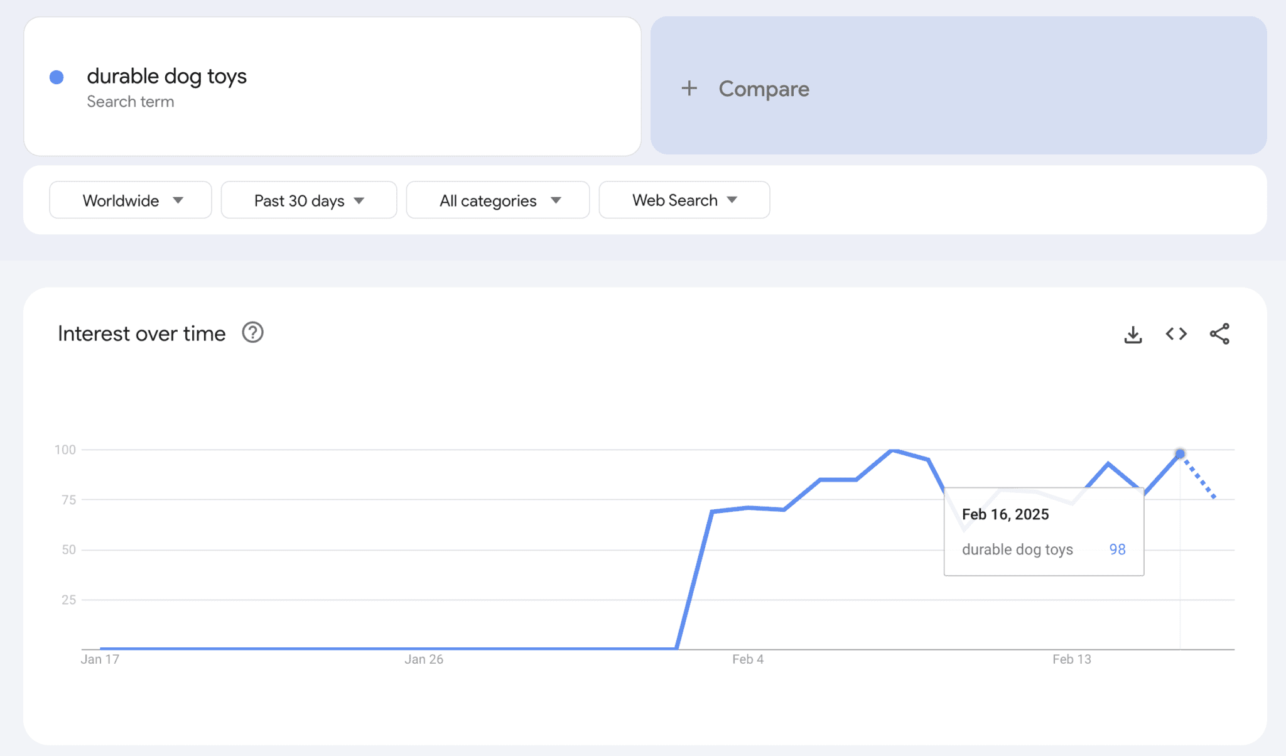The height and width of the screenshot is (756, 1286).
Task: Click the Search term label under durable dog toys
Action: (x=131, y=101)
